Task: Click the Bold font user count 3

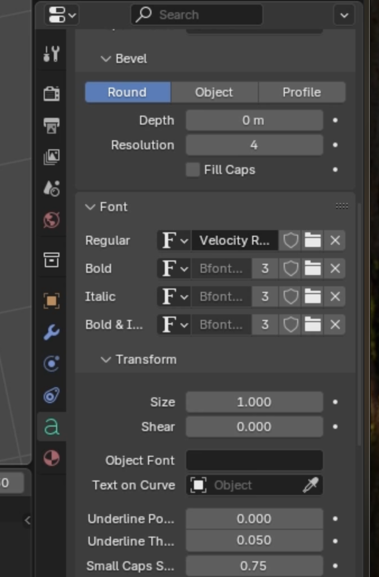Action: (265, 269)
